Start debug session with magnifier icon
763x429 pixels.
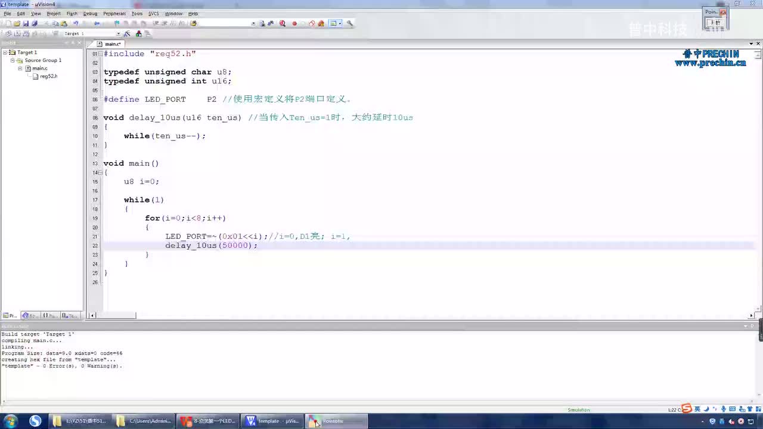(282, 23)
